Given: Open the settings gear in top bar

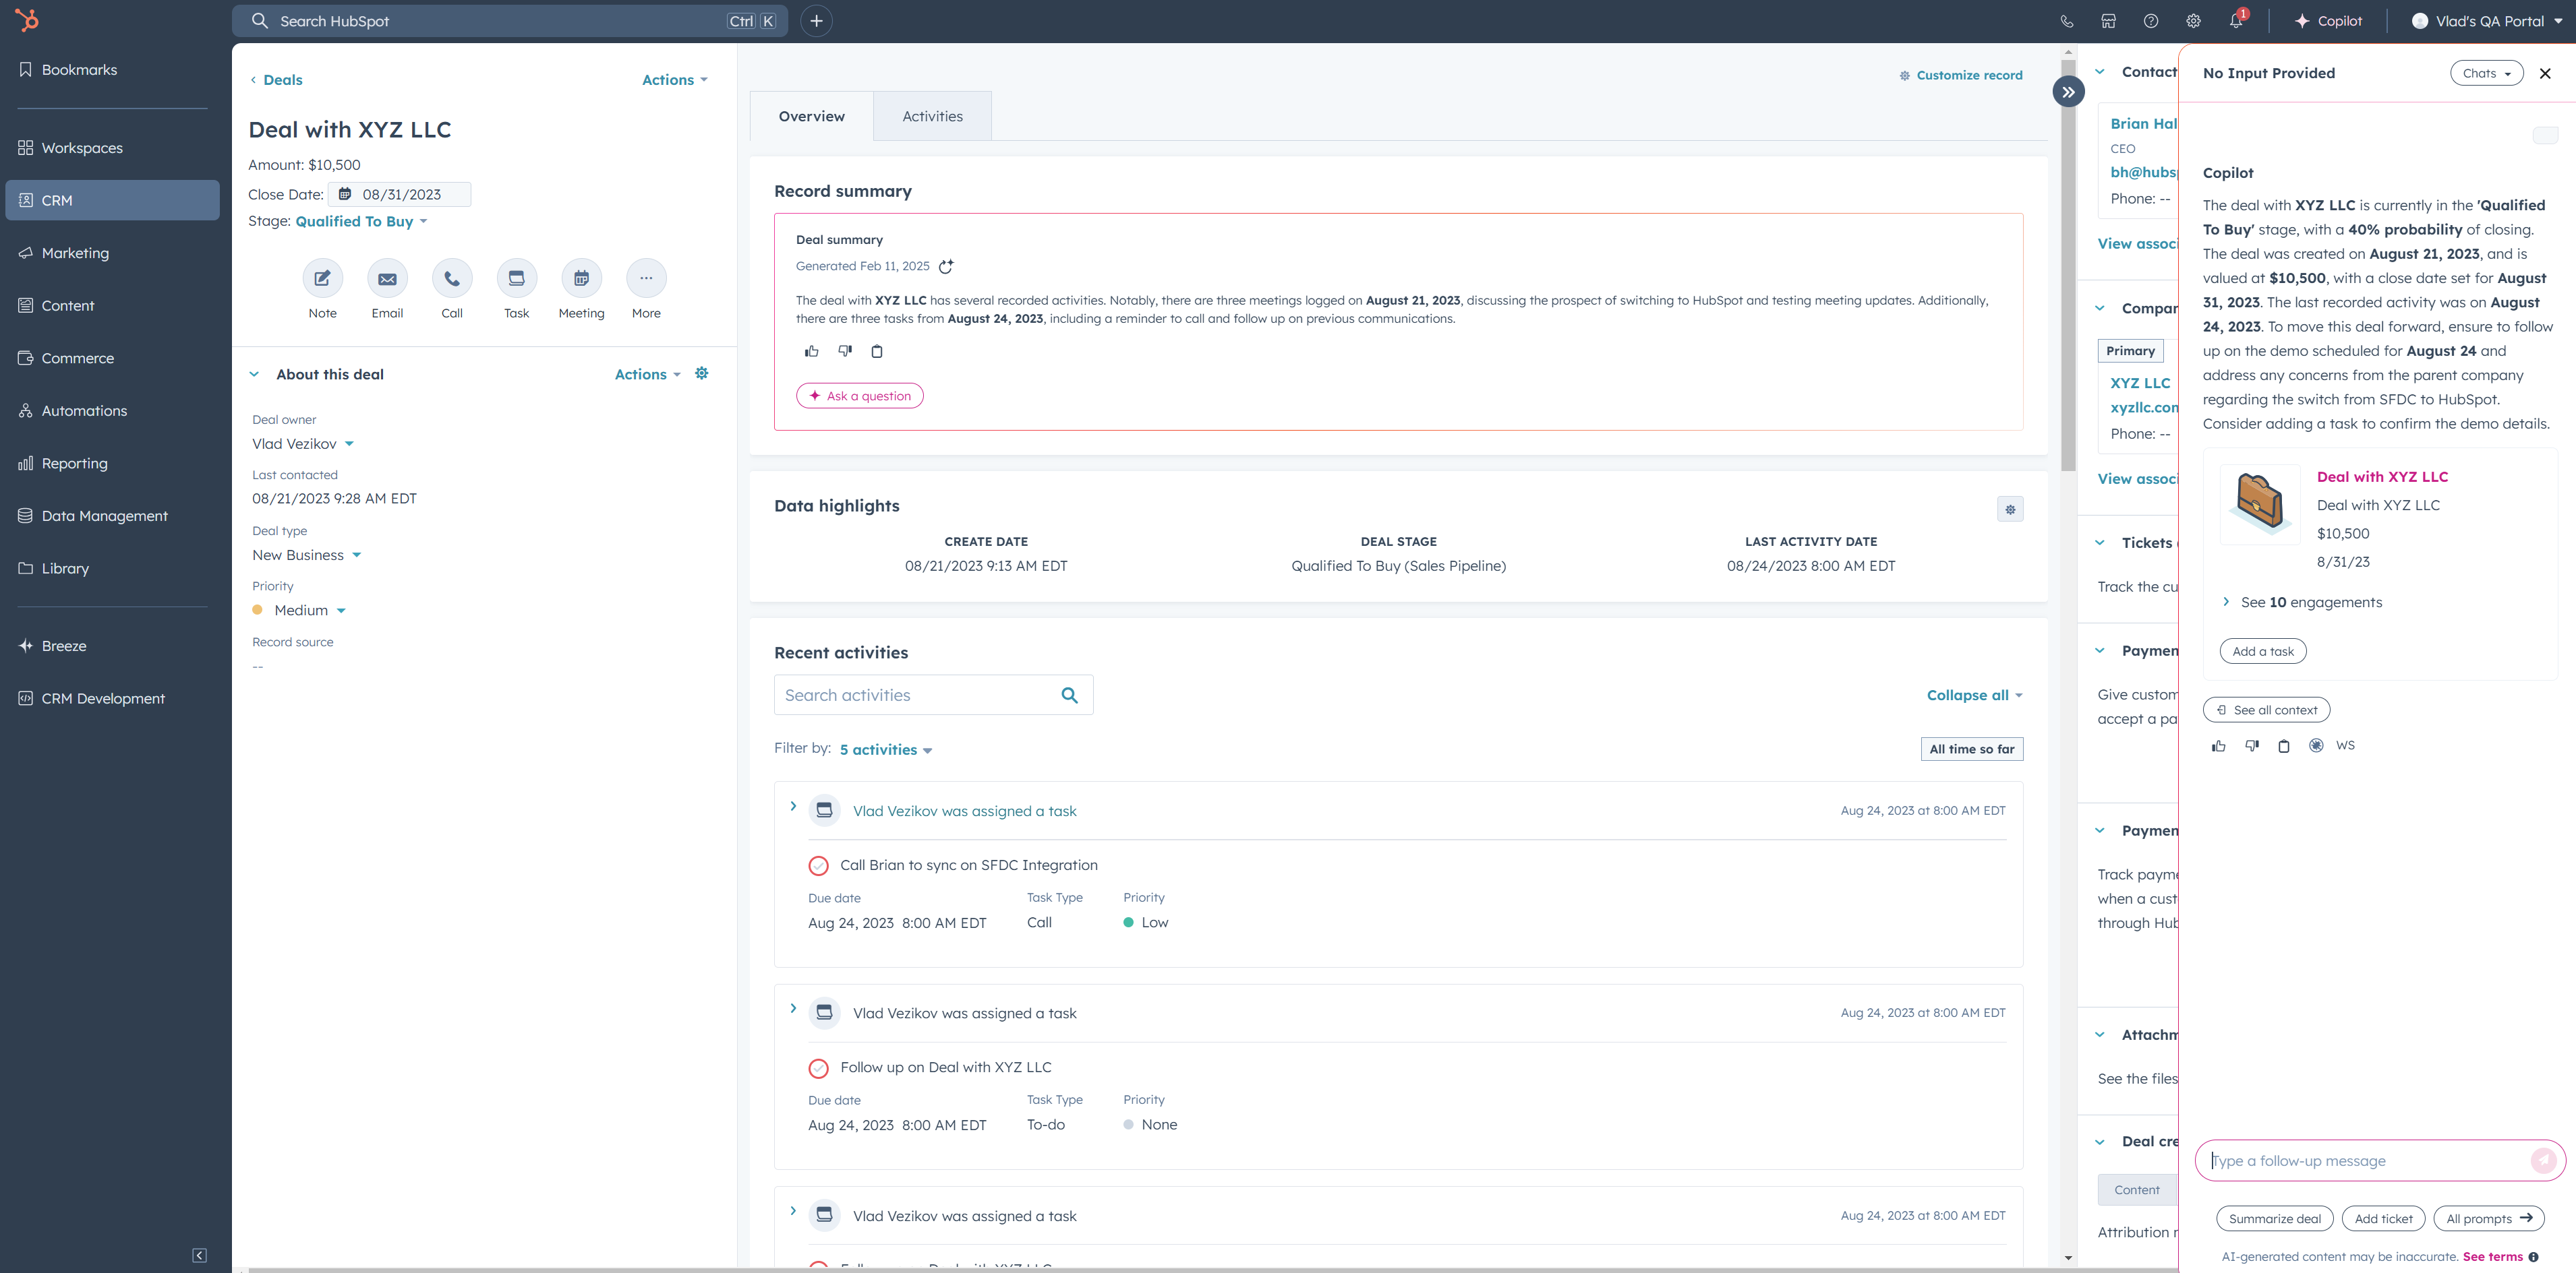Looking at the screenshot, I should click(x=2193, y=21).
